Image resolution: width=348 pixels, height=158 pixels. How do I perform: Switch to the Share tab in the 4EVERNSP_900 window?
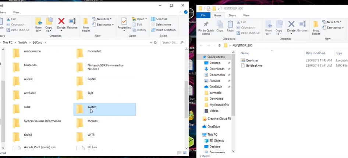[x=232, y=15]
